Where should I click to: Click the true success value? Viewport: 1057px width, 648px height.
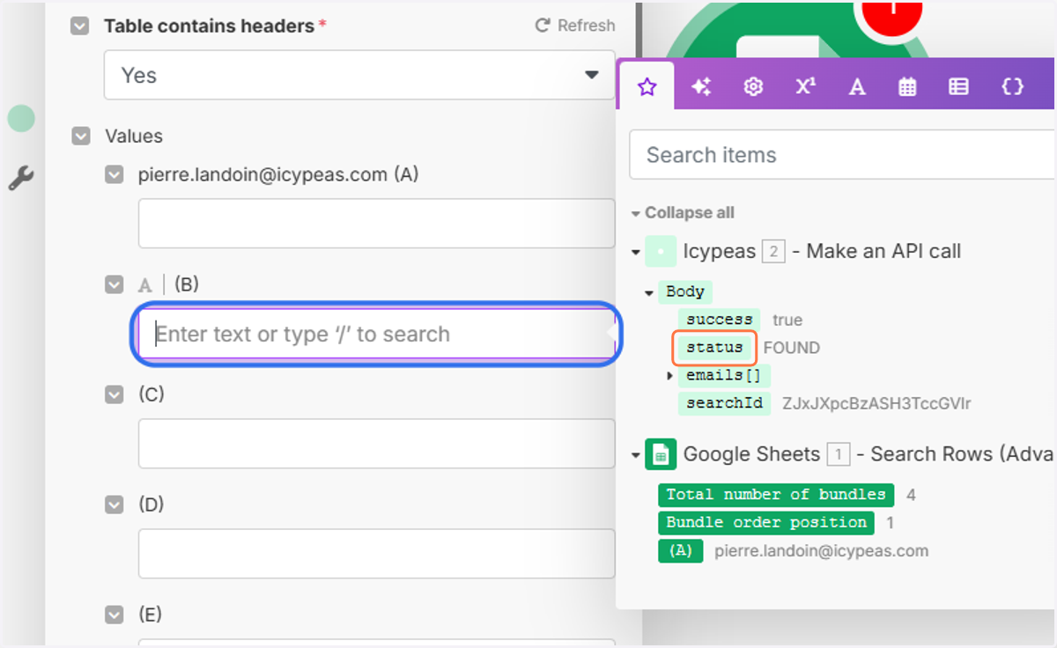787,320
